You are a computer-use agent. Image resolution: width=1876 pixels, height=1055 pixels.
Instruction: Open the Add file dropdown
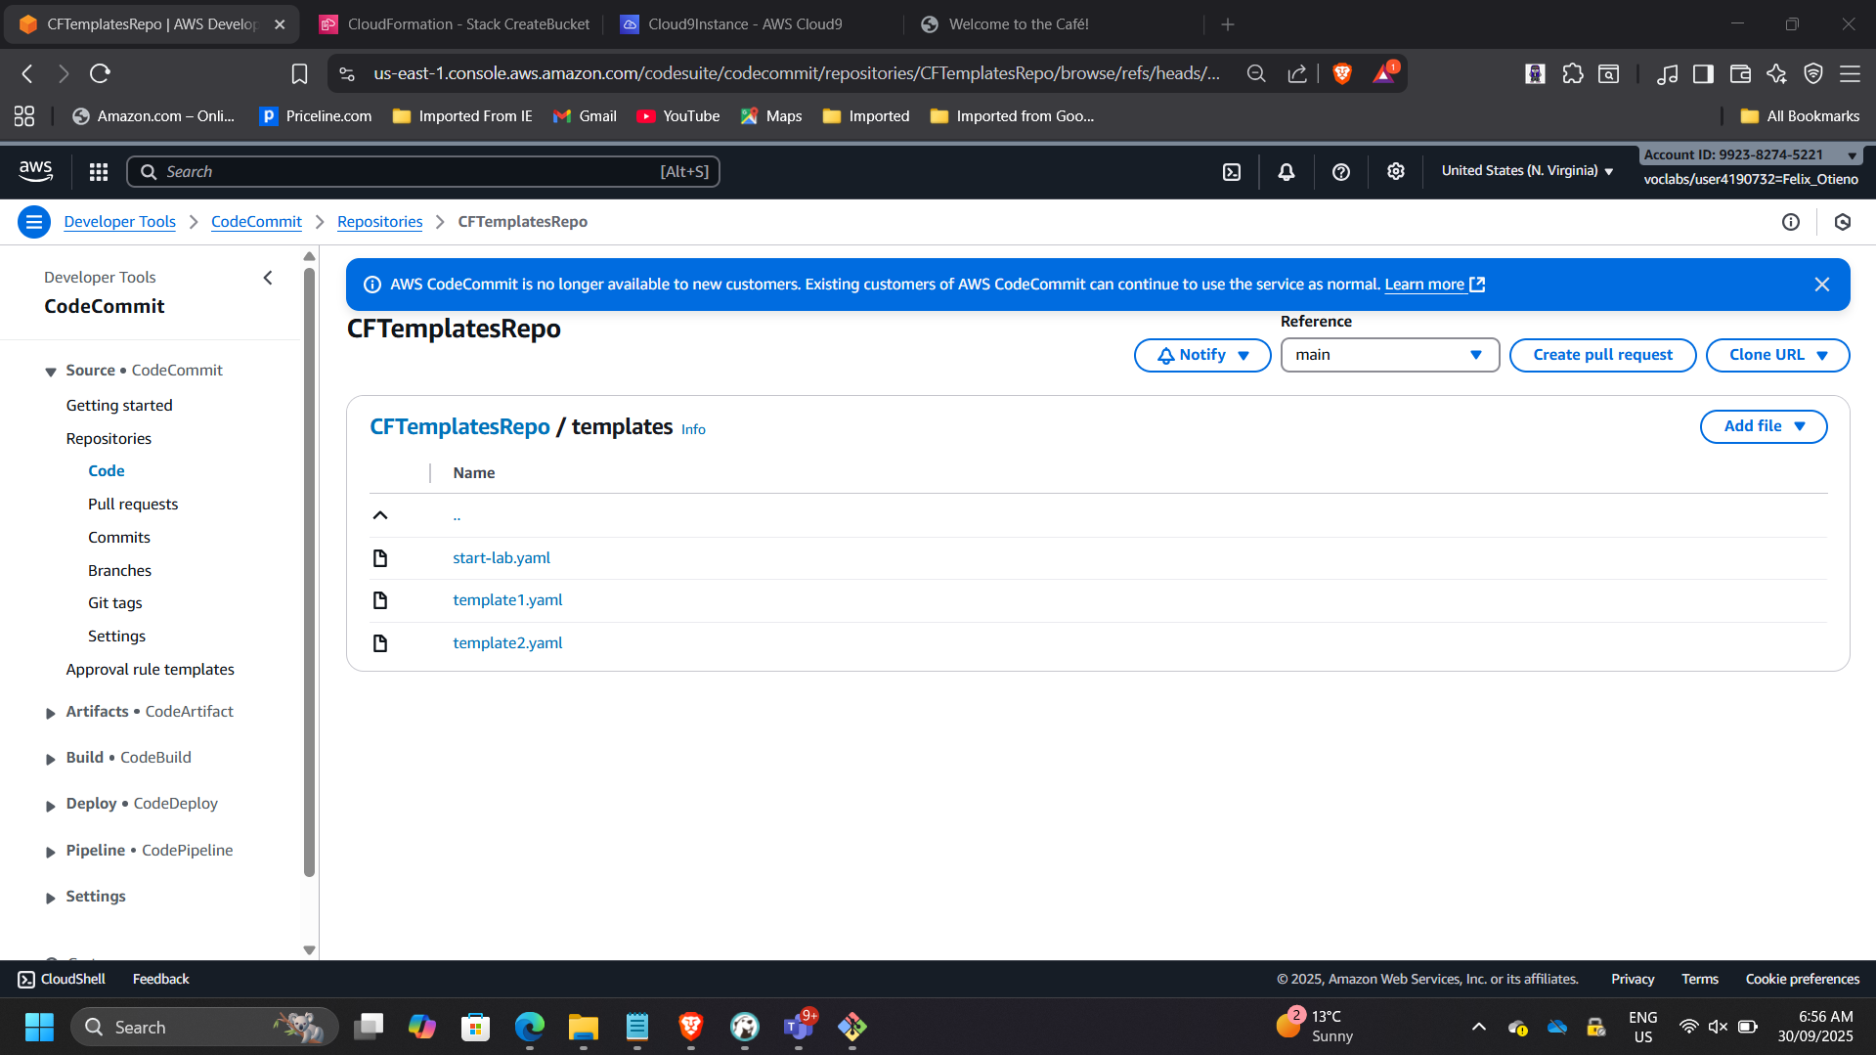coord(1762,425)
